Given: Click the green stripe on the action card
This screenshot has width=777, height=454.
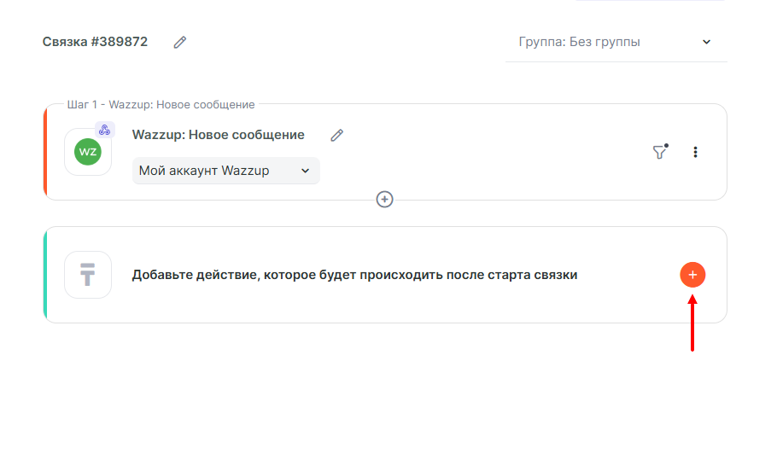Looking at the screenshot, I should tap(45, 275).
